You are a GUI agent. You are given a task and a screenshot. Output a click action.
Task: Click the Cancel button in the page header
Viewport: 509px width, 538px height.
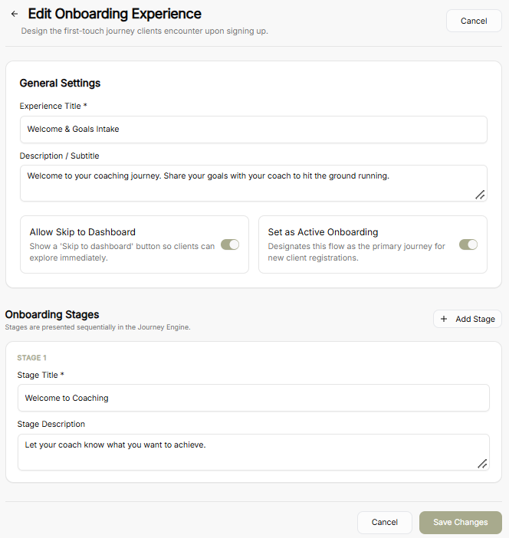(x=474, y=21)
